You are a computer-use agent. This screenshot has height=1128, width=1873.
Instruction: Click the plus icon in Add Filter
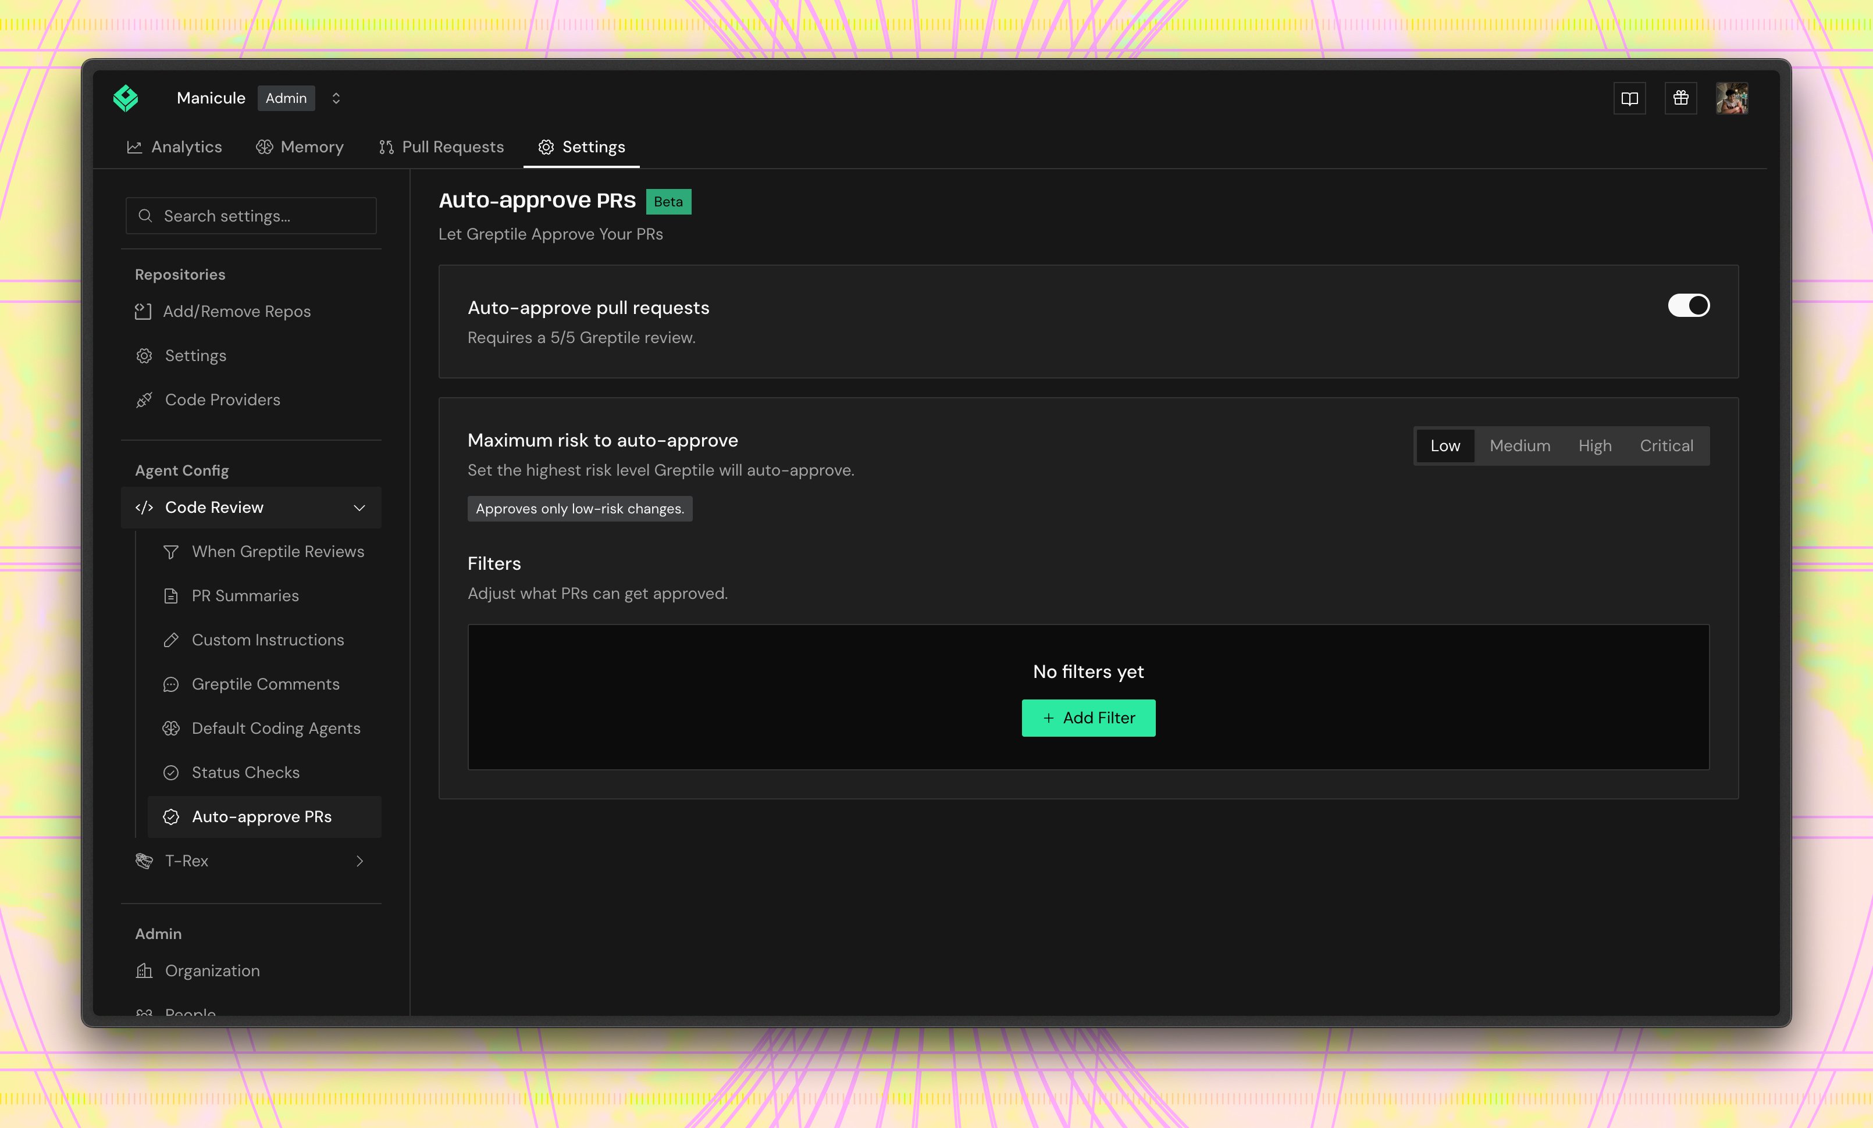1048,718
